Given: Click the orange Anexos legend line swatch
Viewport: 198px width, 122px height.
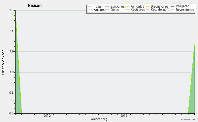Looking at the screenshot, I should [x=90, y=10].
